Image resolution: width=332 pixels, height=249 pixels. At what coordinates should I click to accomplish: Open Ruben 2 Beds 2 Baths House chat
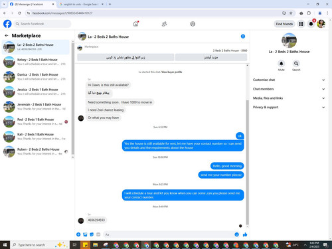pyautogui.click(x=36, y=151)
